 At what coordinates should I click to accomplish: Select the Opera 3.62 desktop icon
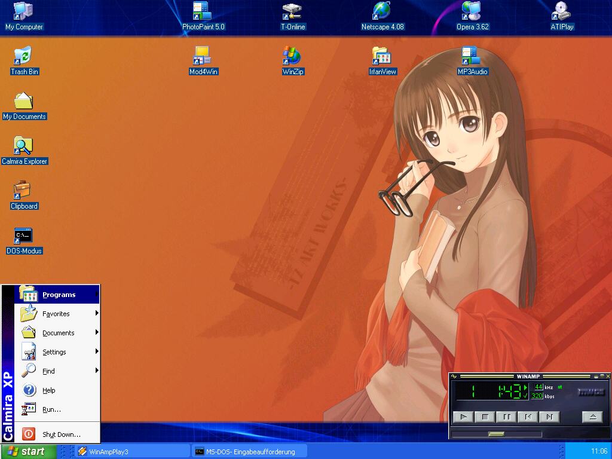(x=472, y=16)
